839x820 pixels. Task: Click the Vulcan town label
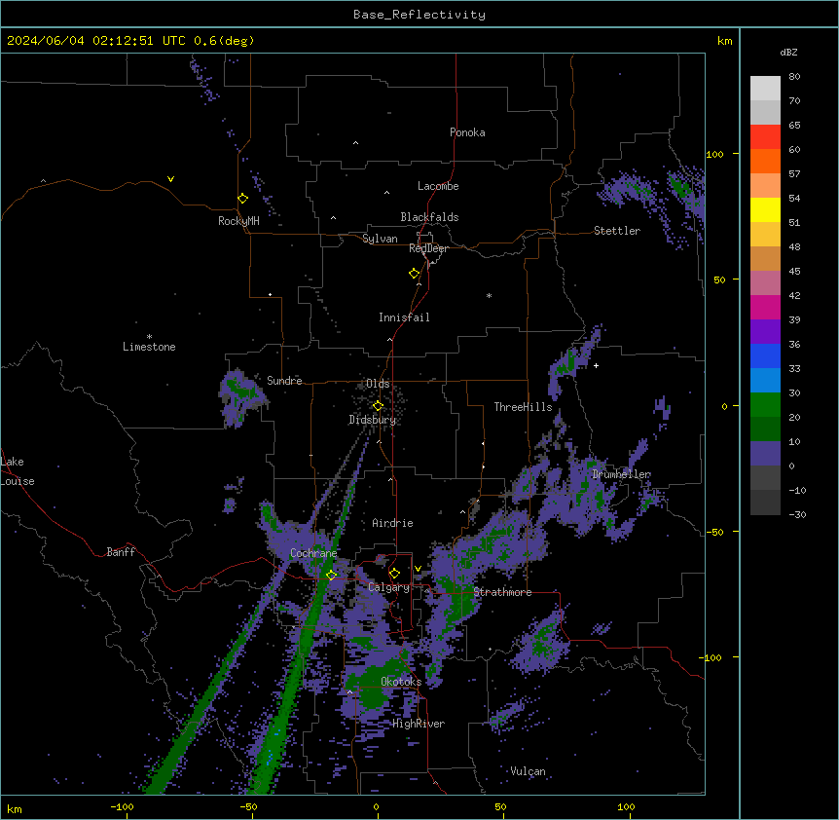coord(529,771)
